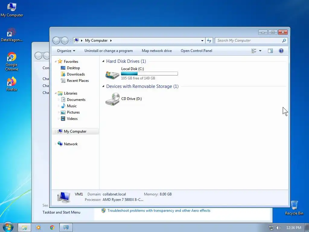Click the search magnifier icon
Viewport: 309px width, 232px height.
pyautogui.click(x=284, y=40)
